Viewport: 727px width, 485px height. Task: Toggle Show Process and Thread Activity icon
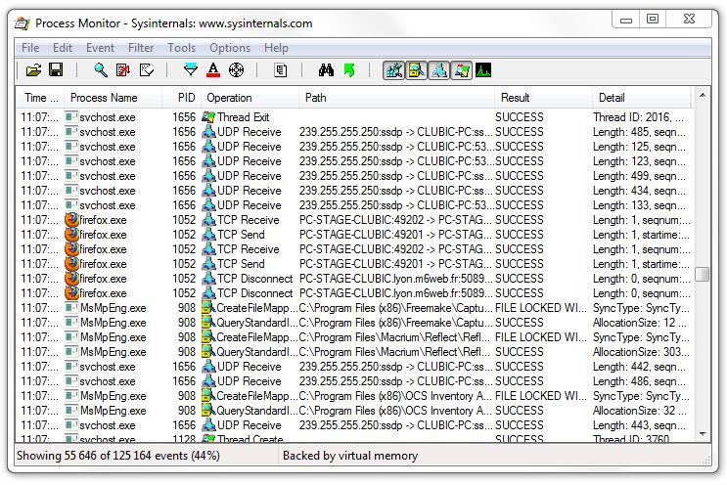[461, 70]
